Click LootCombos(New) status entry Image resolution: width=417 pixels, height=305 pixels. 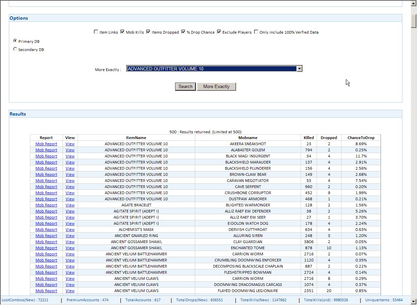(25, 300)
